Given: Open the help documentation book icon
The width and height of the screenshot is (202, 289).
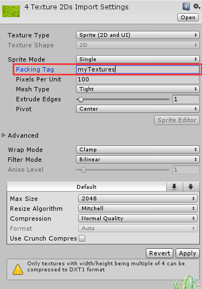Looking at the screenshot, I should pyautogui.click(x=186, y=7).
